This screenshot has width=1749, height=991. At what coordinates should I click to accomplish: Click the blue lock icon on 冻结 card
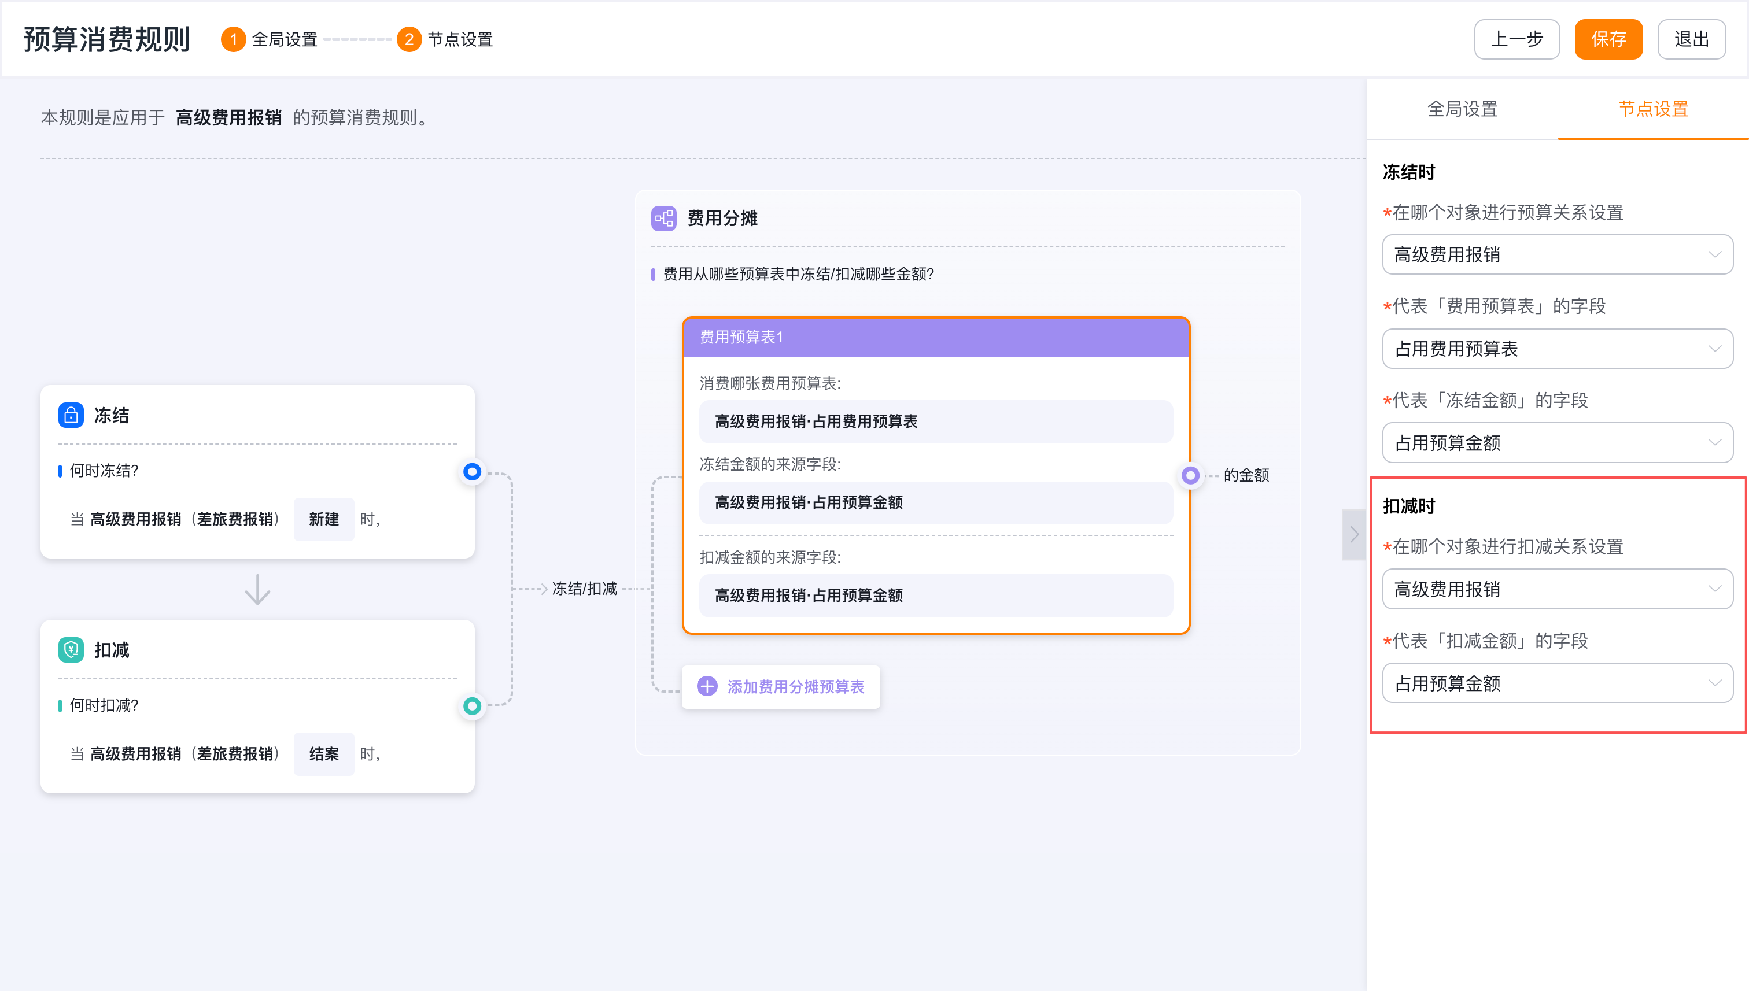pos(71,415)
